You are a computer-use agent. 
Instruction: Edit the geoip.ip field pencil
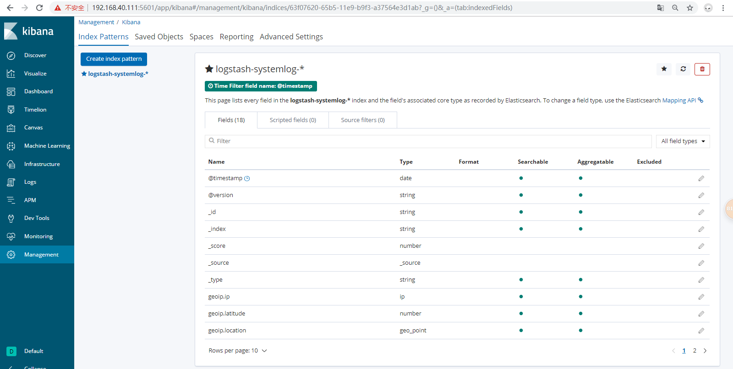(701, 297)
